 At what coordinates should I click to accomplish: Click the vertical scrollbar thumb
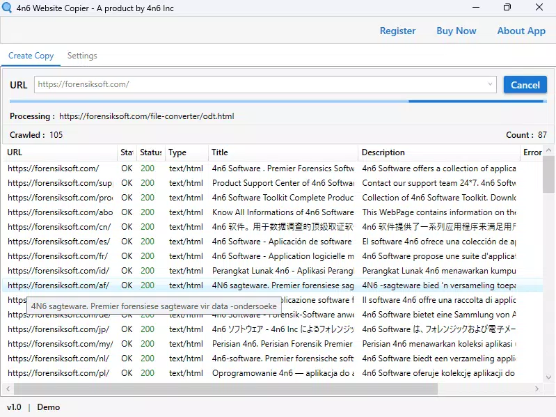pyautogui.click(x=548, y=174)
